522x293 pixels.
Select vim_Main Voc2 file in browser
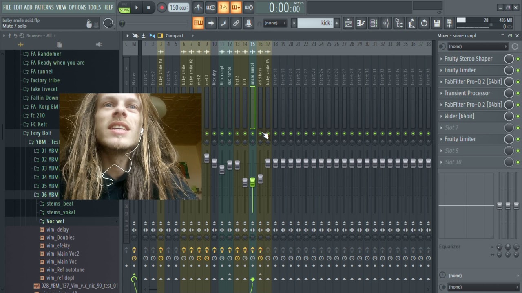click(63, 254)
